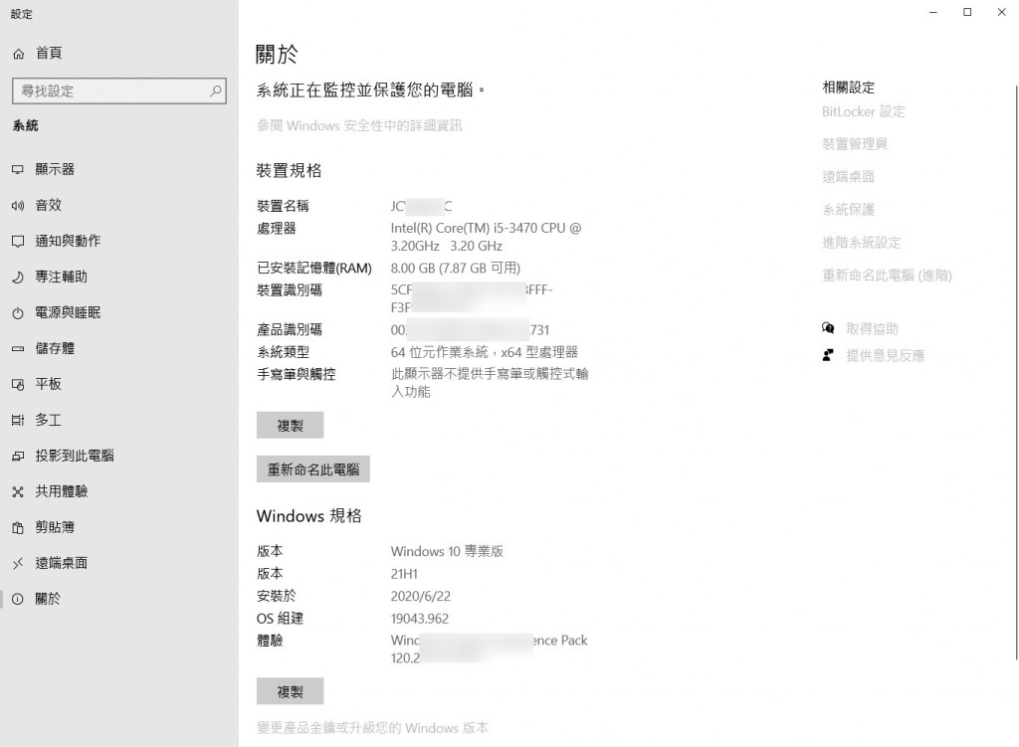This screenshot has height=747, width=1019.
Task: Click the 共用體驗 shared experiences icon
Action: [18, 491]
